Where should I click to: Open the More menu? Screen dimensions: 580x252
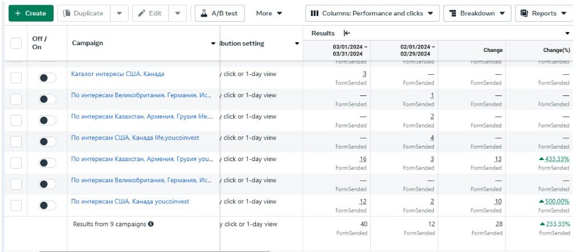pos(269,13)
